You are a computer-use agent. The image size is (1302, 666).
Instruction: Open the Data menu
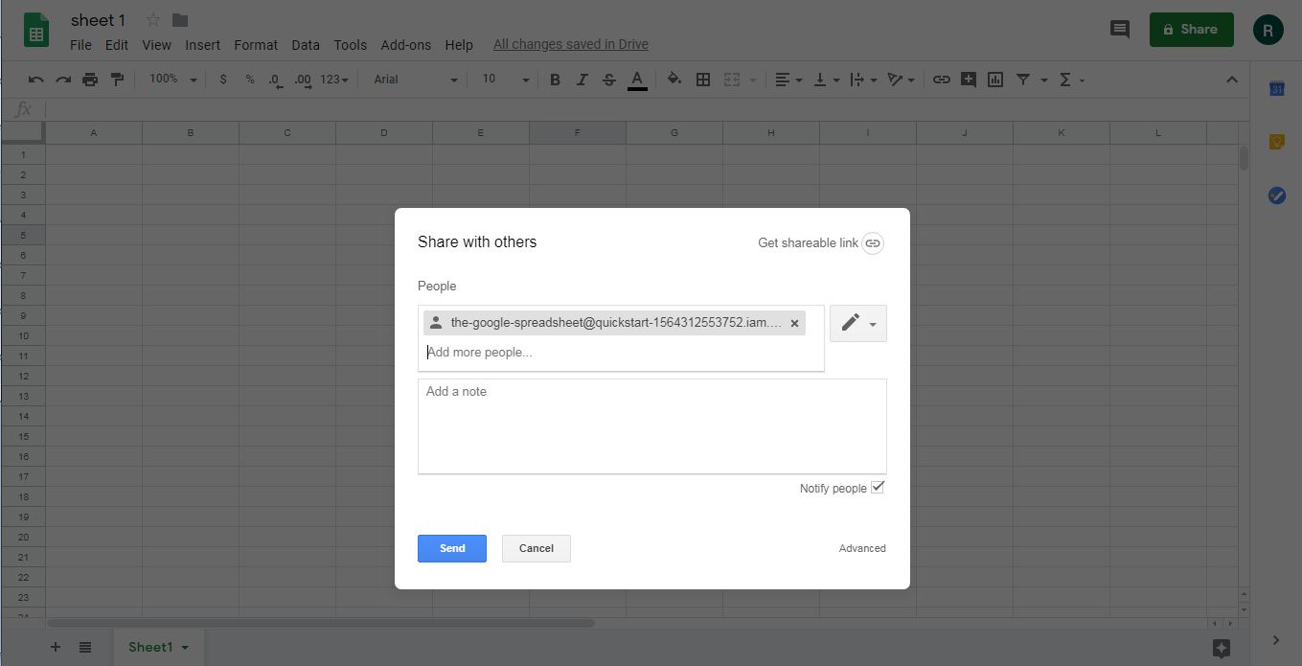[x=306, y=44]
